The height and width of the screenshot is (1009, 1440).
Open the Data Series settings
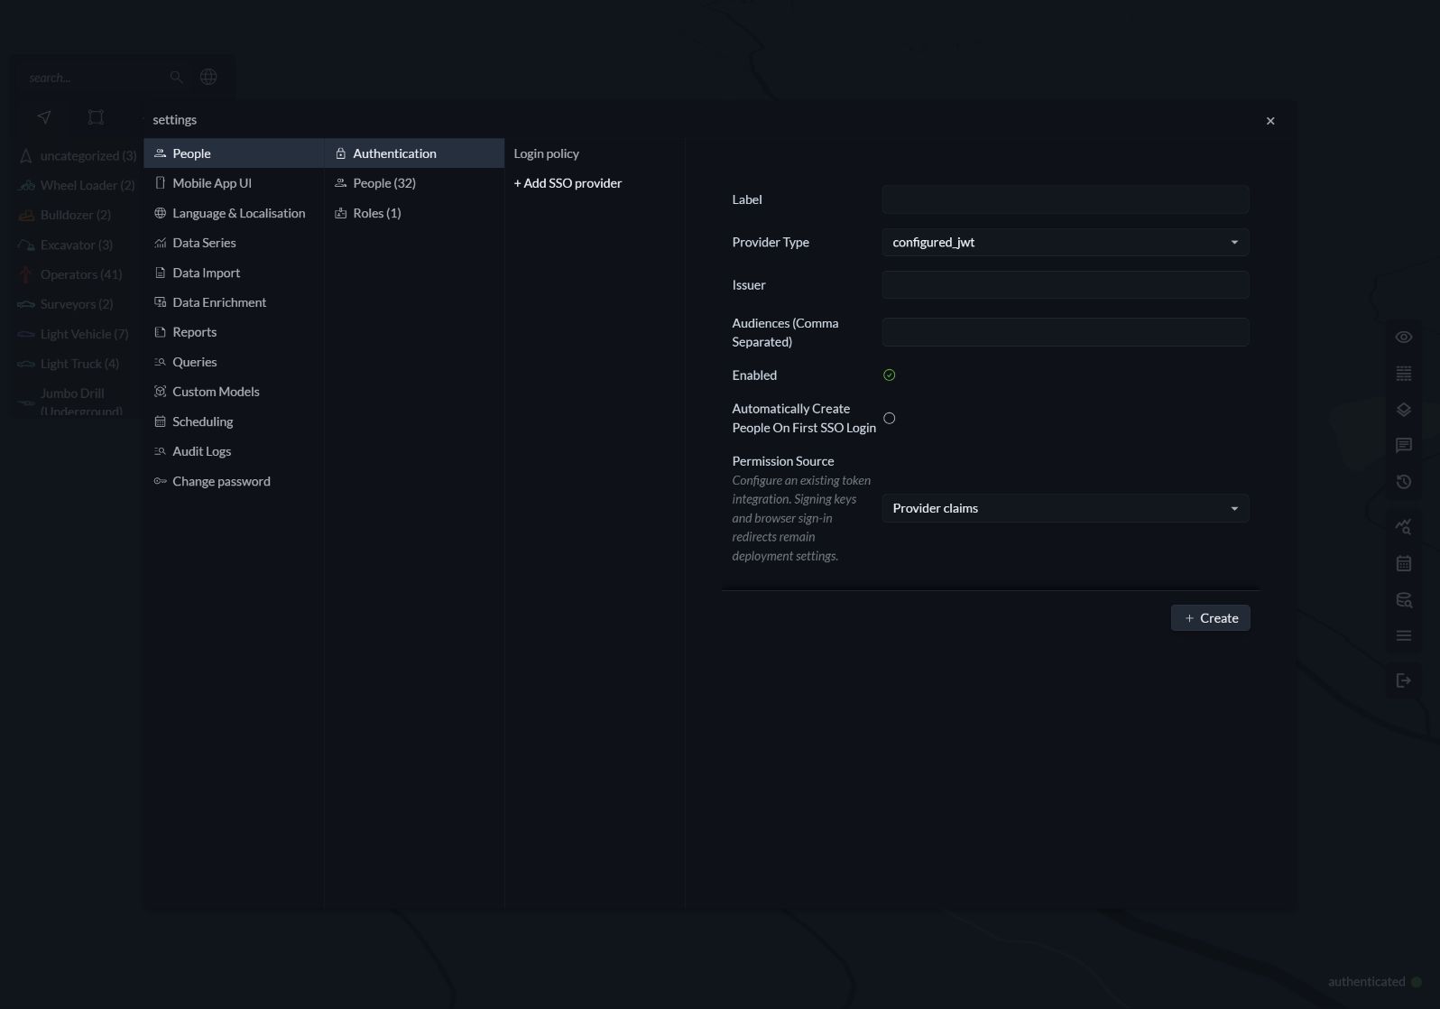[x=233, y=243]
